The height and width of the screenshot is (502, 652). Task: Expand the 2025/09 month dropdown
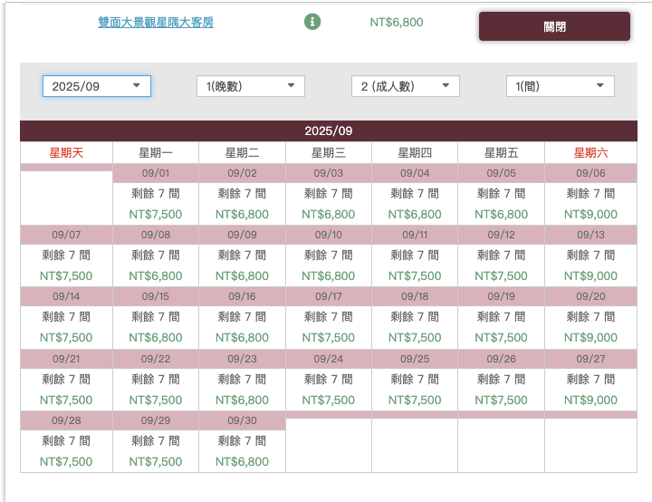[97, 86]
